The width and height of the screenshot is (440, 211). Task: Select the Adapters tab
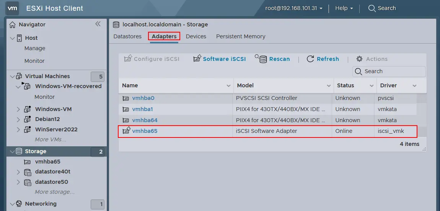click(x=164, y=36)
